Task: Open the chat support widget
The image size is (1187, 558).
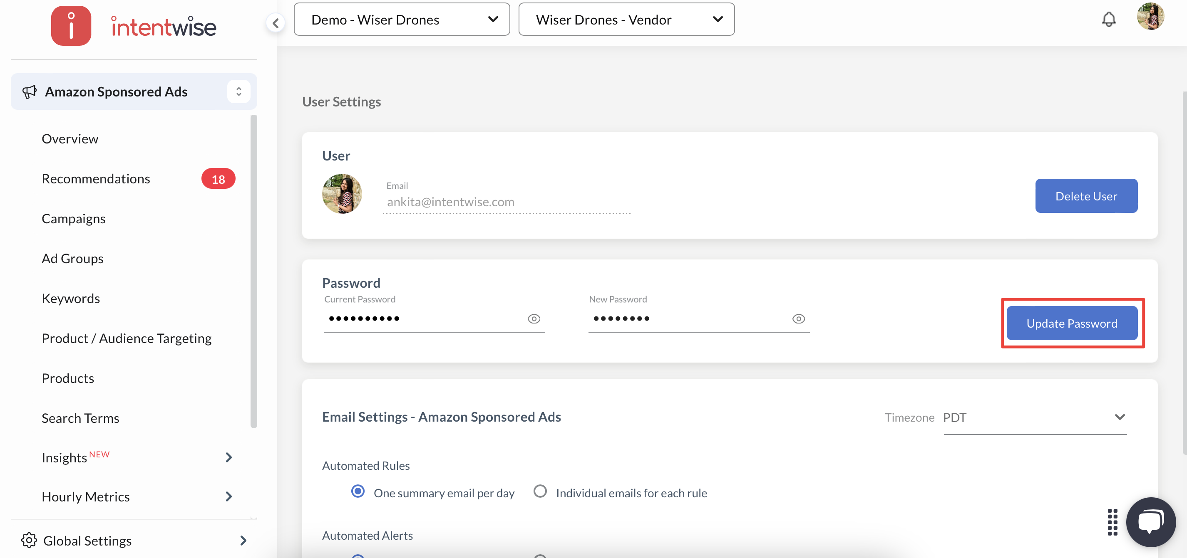Action: point(1151,522)
